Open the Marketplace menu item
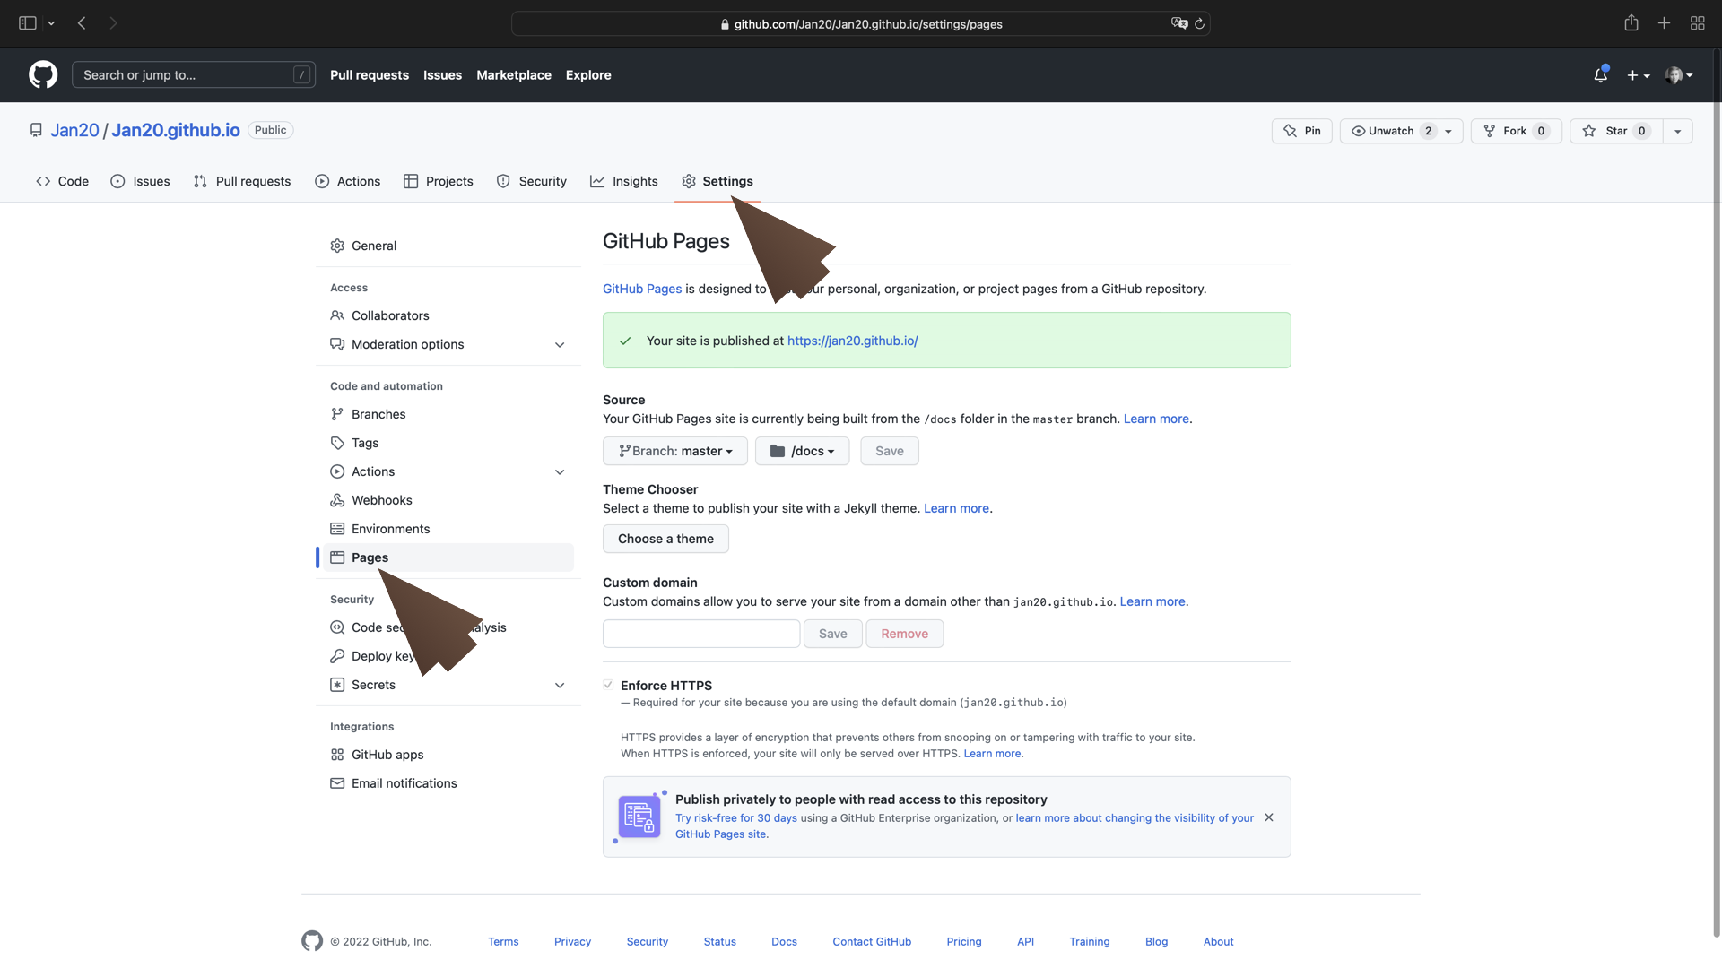 [x=513, y=75]
